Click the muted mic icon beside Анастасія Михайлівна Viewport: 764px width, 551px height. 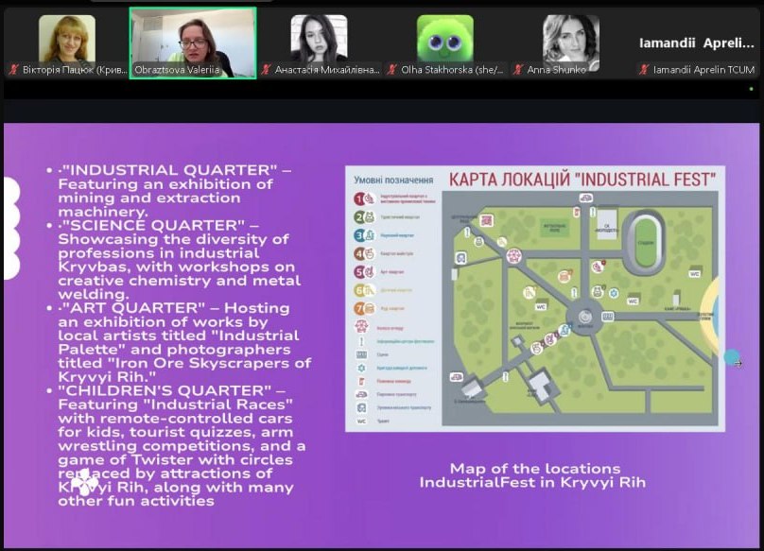click(x=267, y=70)
